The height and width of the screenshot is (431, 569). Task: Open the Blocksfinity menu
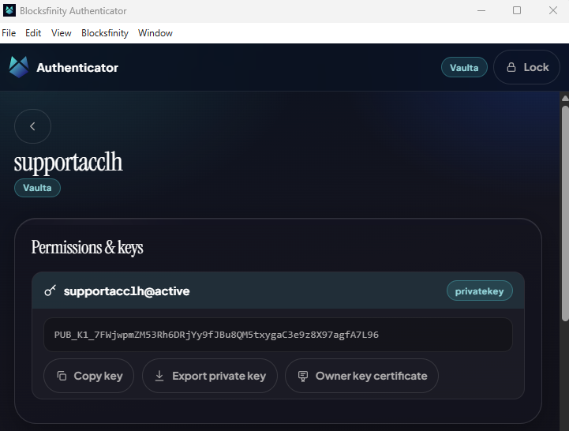[x=105, y=33]
